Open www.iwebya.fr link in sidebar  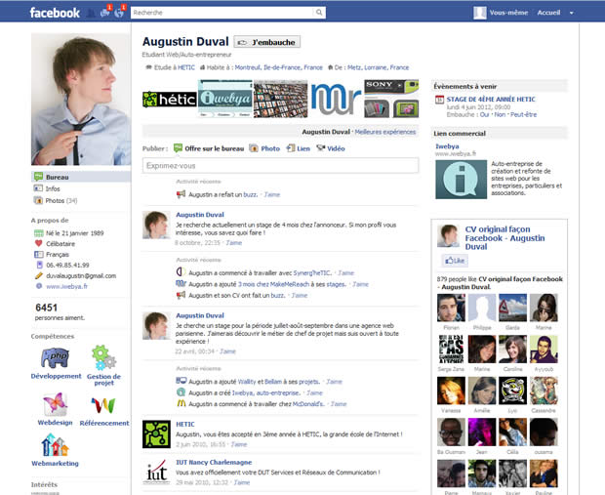pos(66,286)
